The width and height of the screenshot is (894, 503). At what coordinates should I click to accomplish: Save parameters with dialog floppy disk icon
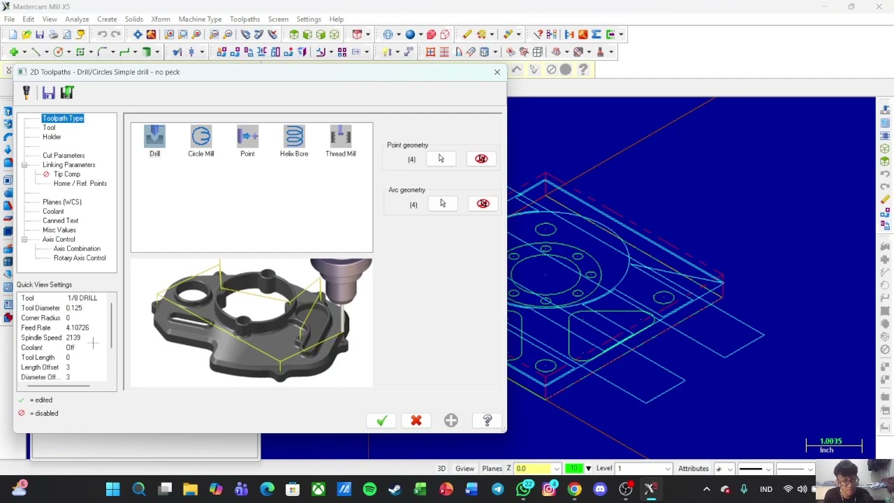coord(48,92)
